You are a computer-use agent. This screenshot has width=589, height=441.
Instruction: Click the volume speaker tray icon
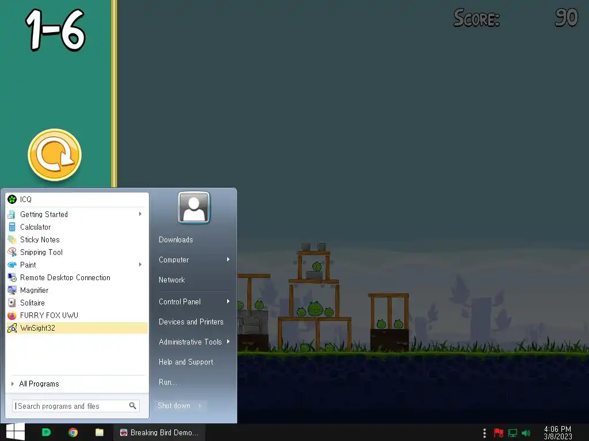tap(526, 433)
